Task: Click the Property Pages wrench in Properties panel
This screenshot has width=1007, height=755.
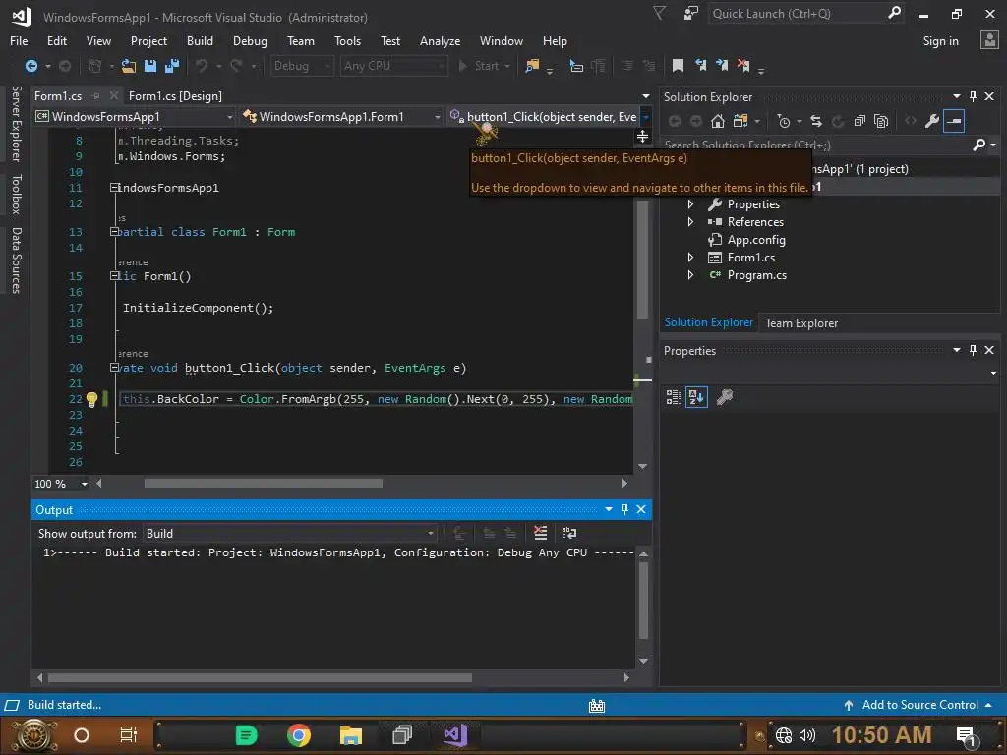Action: point(725,397)
